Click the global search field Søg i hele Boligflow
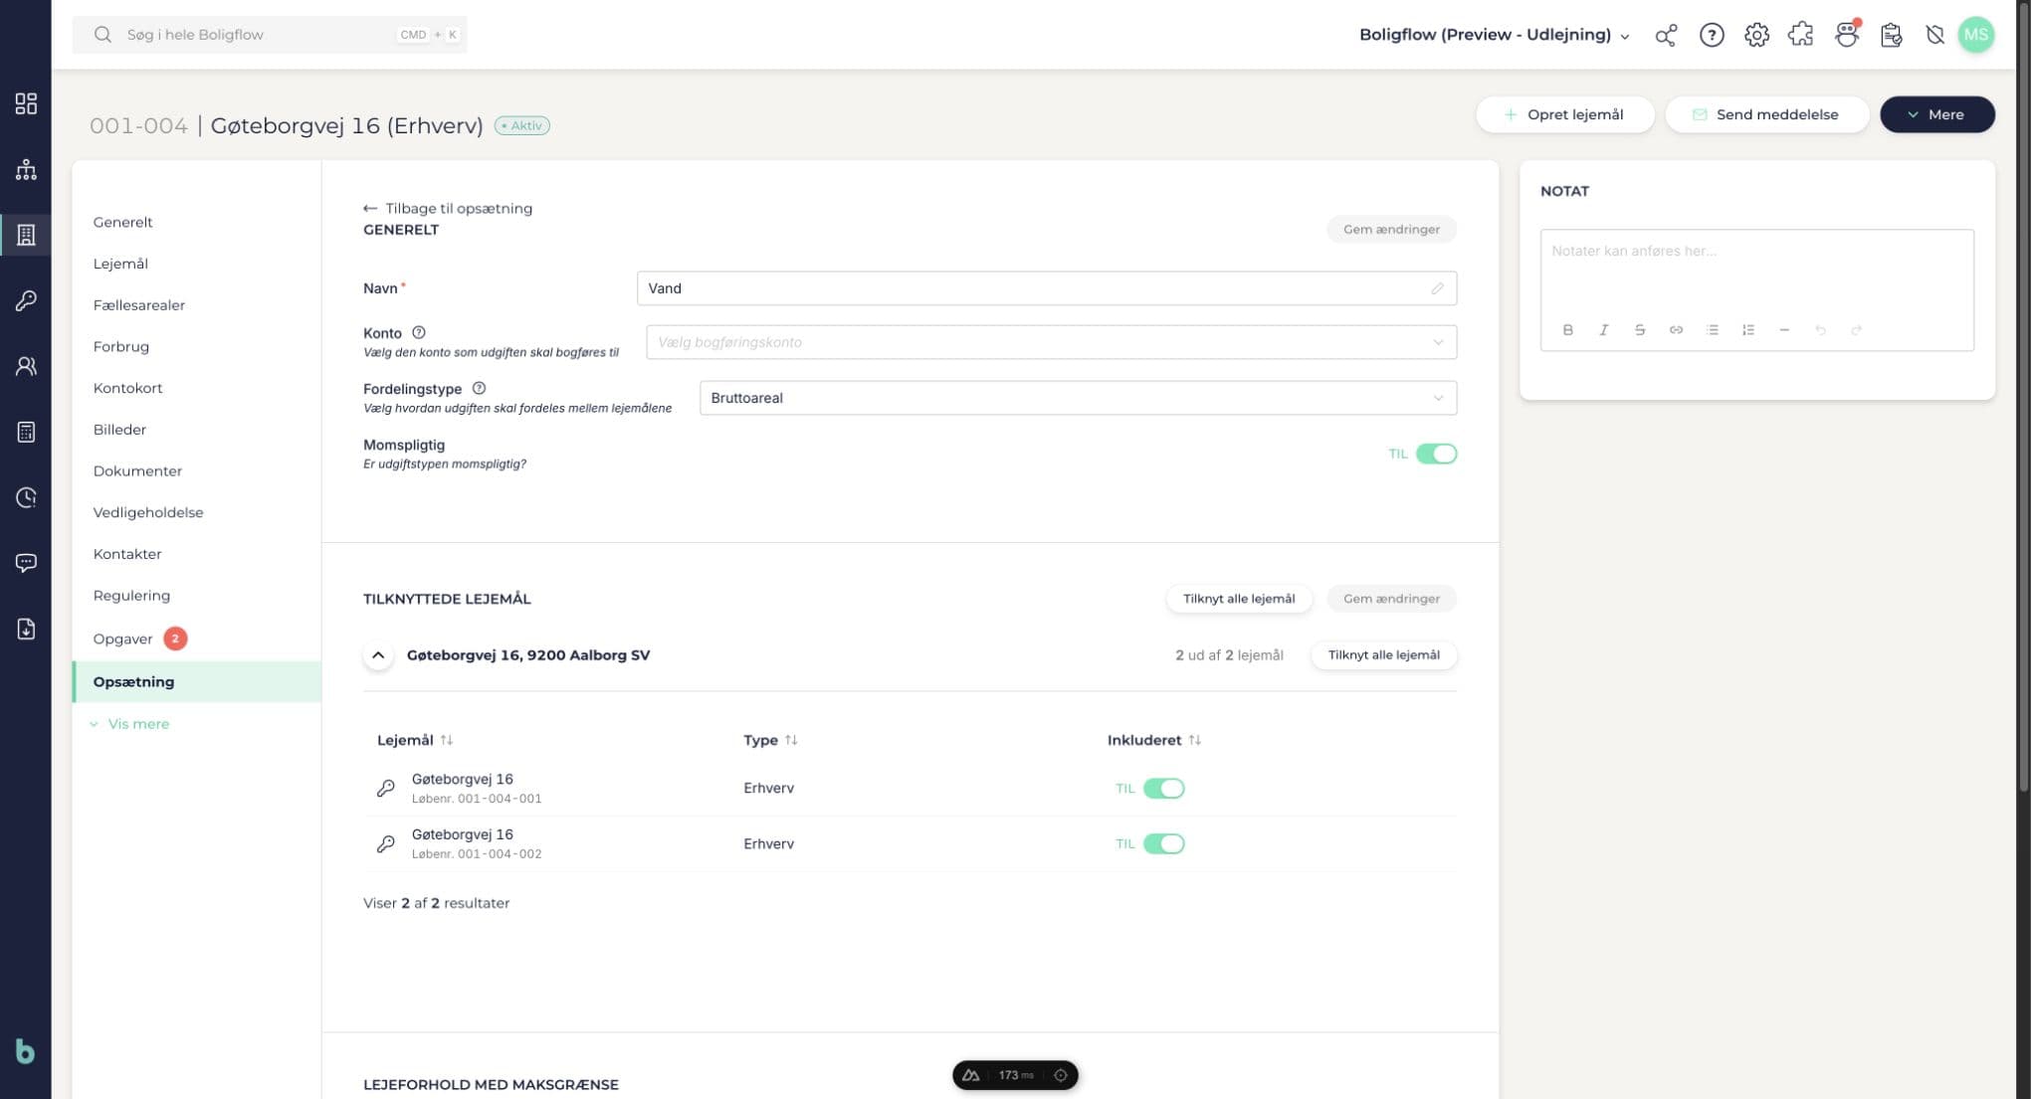Image resolution: width=2031 pixels, height=1099 pixels. [x=269, y=35]
